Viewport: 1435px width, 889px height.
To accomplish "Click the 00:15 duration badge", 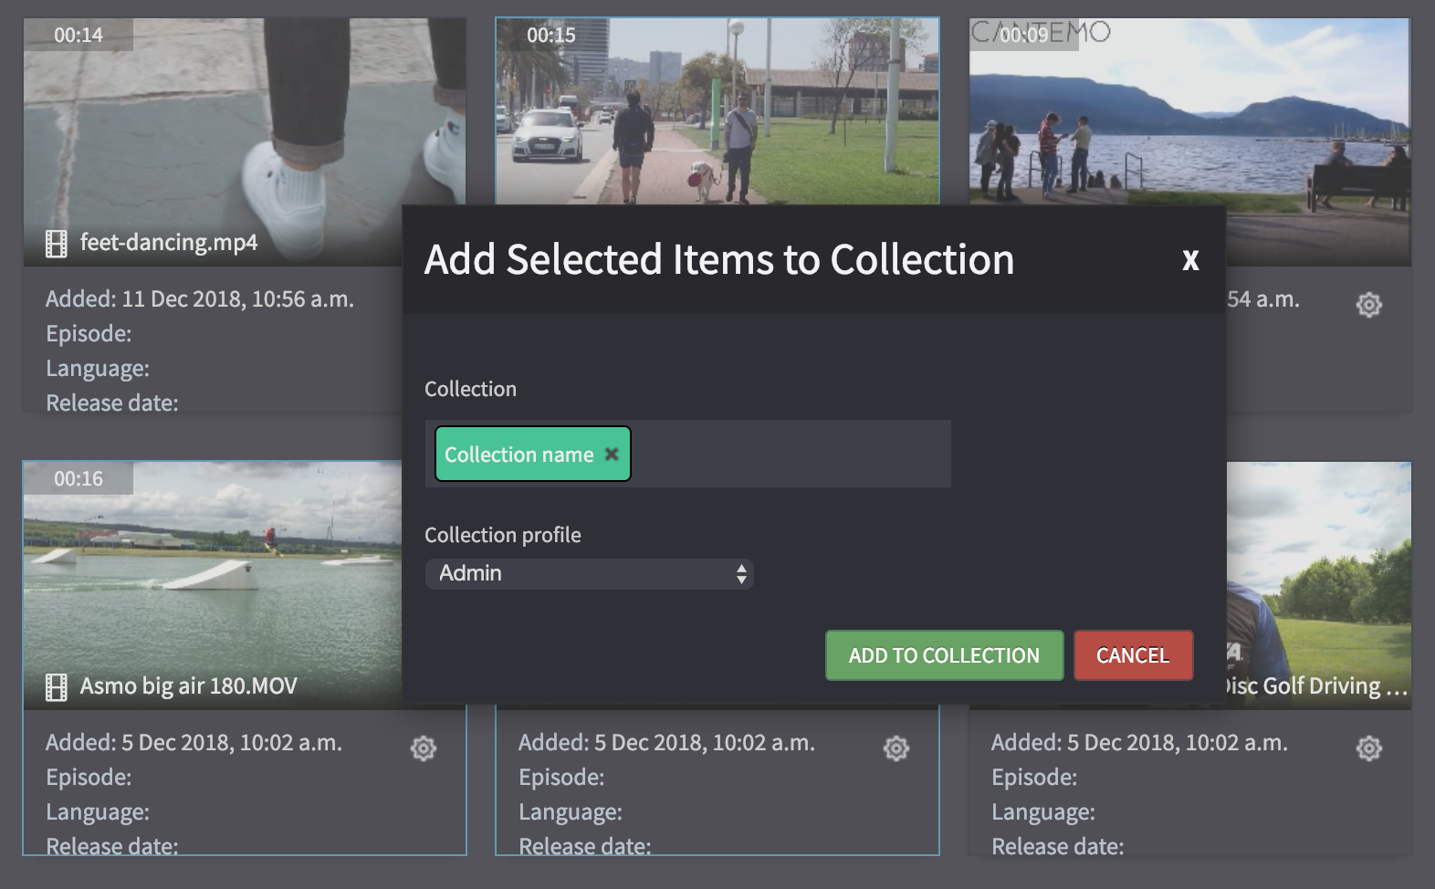I will 551,35.
